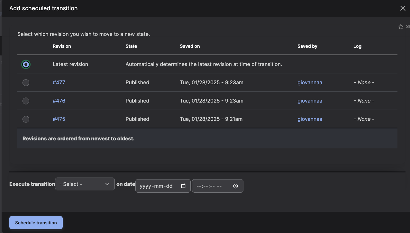Click 'Revisions are ordered from newest to oldest' note
Viewport: 410px width, 233px height.
(78, 139)
